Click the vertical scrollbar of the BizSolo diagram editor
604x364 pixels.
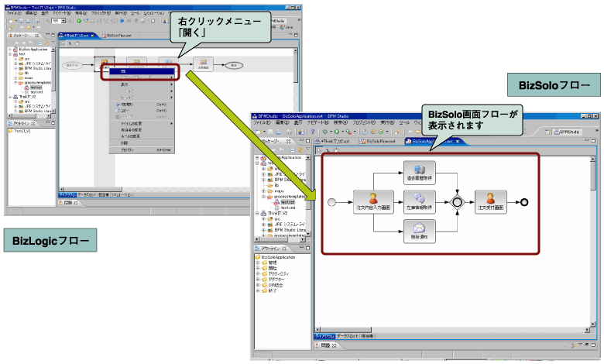593,242
